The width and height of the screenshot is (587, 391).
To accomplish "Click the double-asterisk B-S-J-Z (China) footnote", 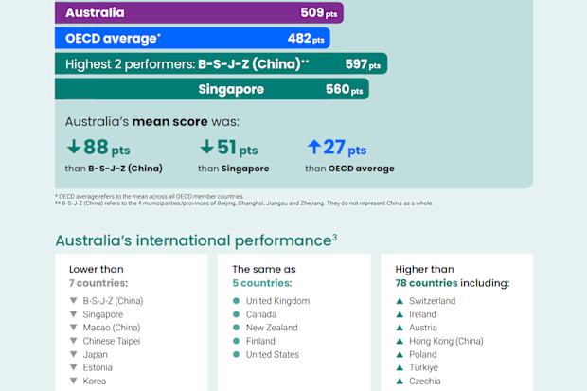I will pos(244,204).
